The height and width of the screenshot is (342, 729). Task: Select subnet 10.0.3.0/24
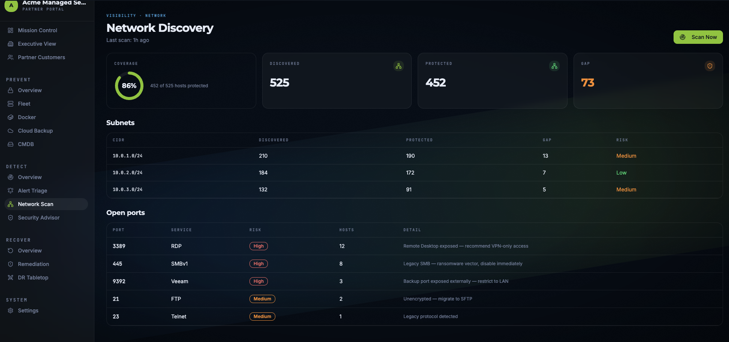click(x=415, y=190)
